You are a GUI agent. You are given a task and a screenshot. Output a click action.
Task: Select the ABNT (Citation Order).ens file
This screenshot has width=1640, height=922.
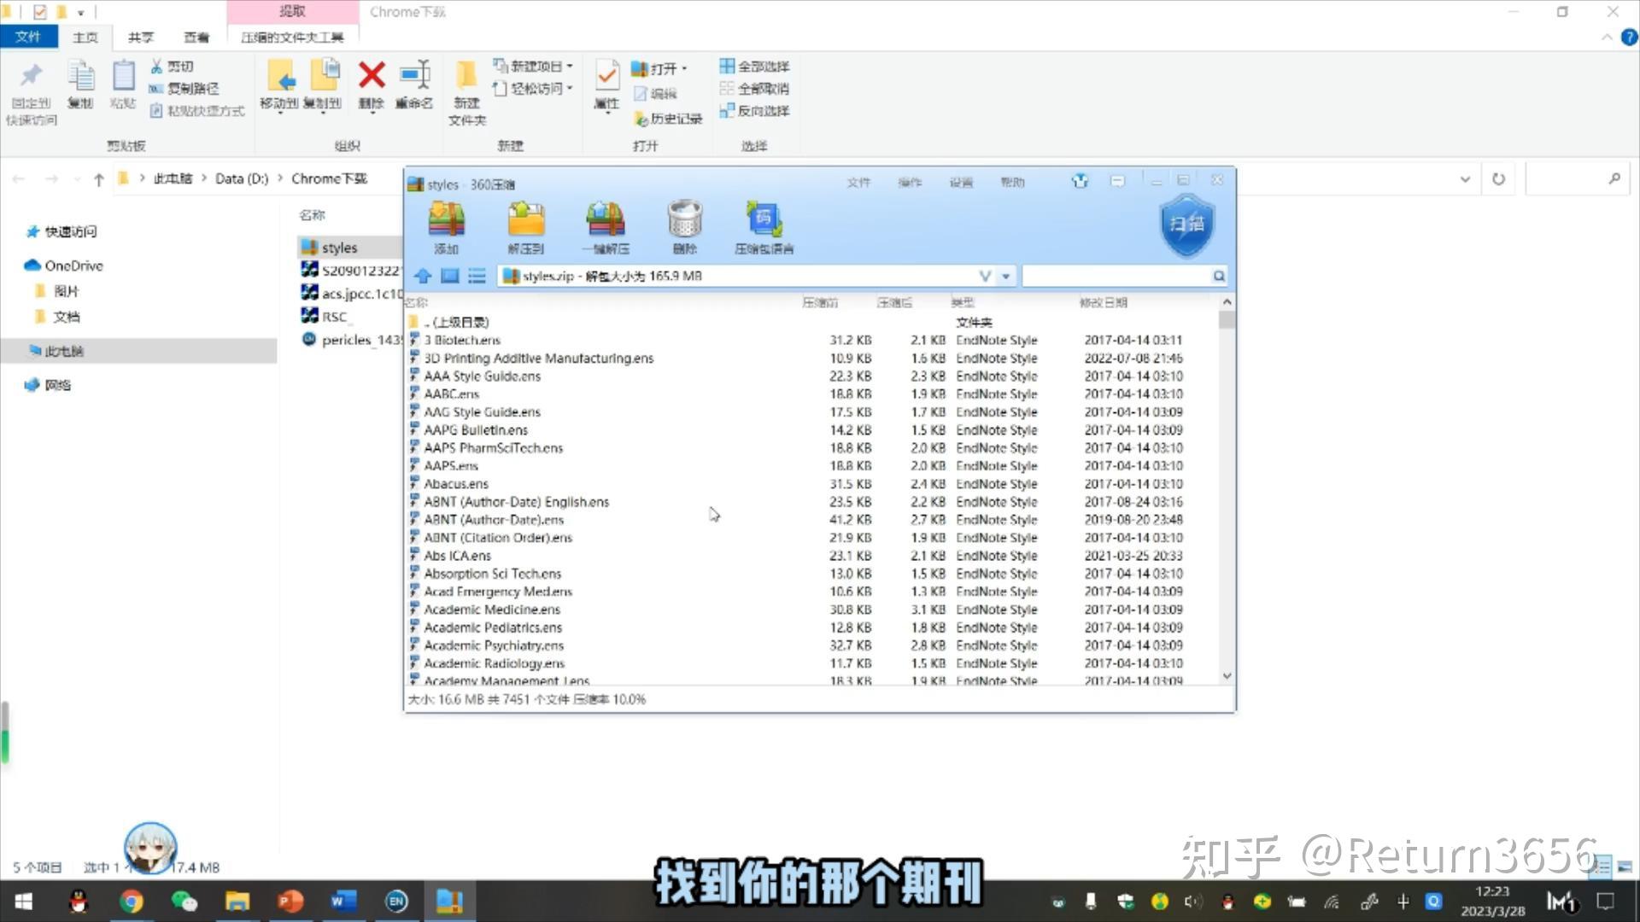(x=498, y=538)
